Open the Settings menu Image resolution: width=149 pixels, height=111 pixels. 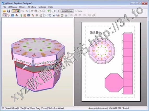point(42,7)
